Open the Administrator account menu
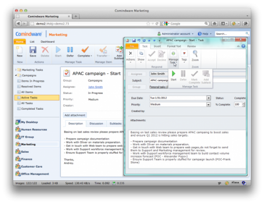 pos(176,34)
